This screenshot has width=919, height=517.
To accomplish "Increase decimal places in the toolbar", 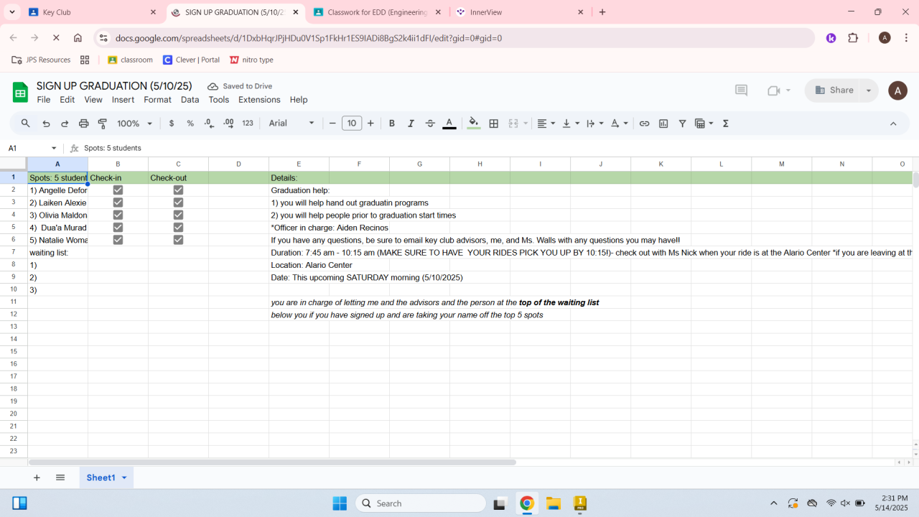I will click(x=228, y=124).
